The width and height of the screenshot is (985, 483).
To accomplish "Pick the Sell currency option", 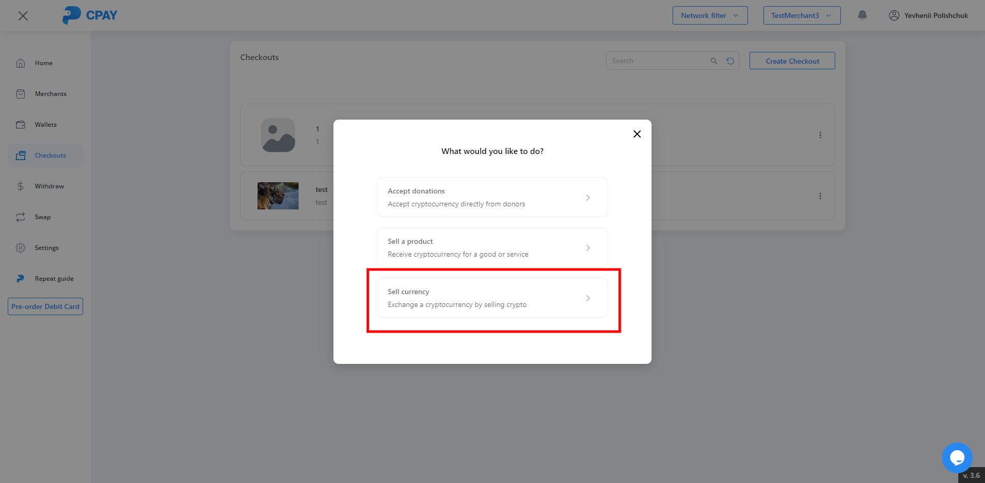I will [492, 298].
